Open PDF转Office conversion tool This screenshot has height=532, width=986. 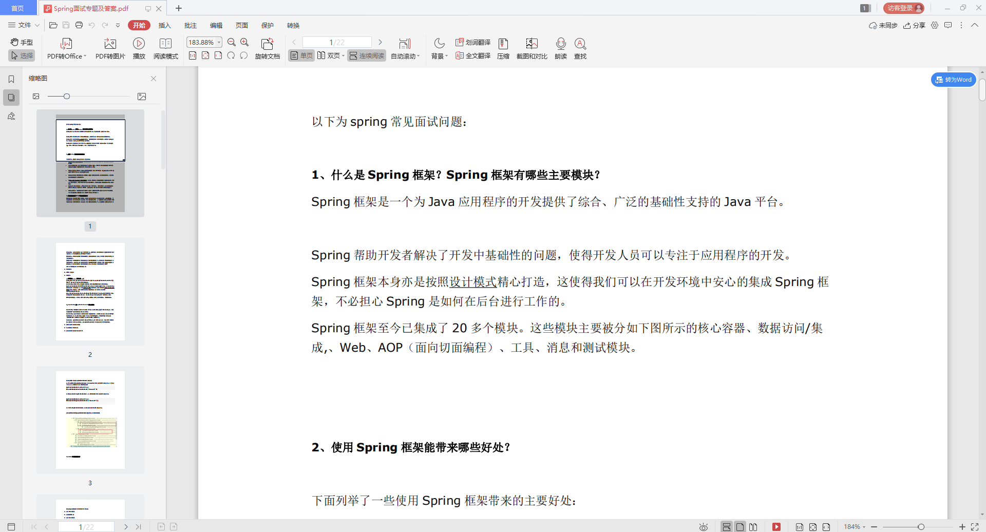pyautogui.click(x=66, y=48)
